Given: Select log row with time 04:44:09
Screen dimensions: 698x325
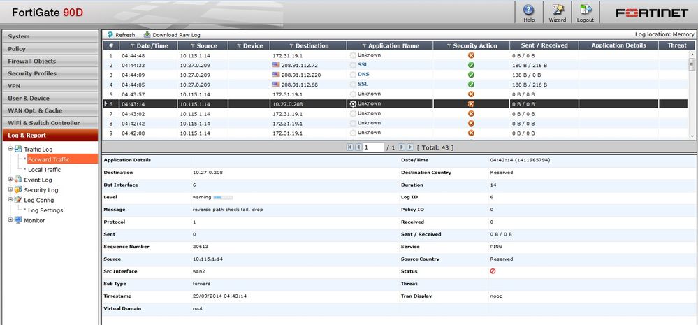Looking at the screenshot, I should [396, 75].
